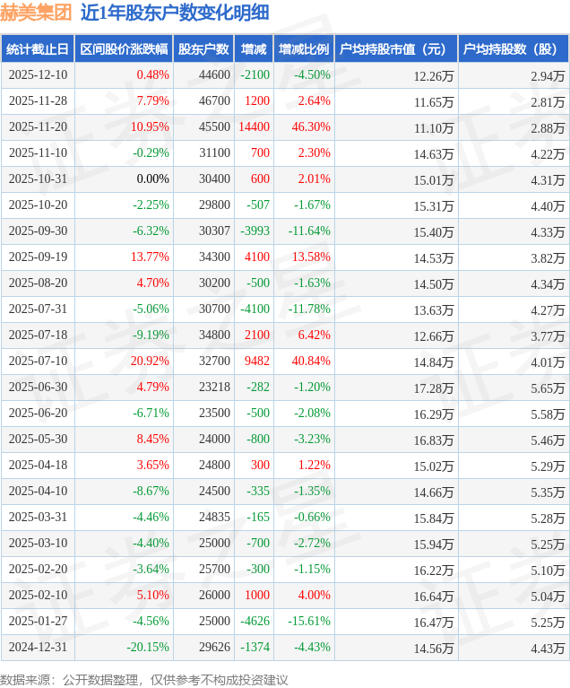Image resolution: width=570 pixels, height=688 pixels.
Task: Click the 增减比例 column header
Action: click(x=303, y=49)
